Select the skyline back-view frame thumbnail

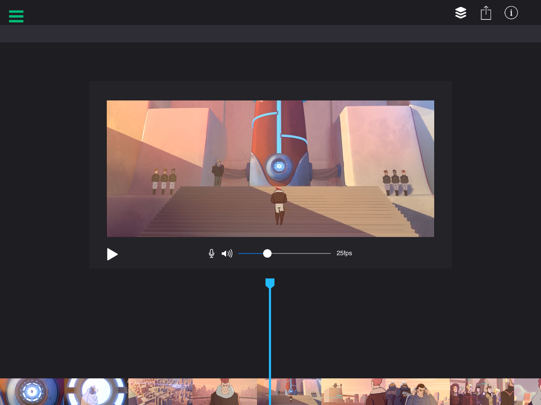point(353,392)
